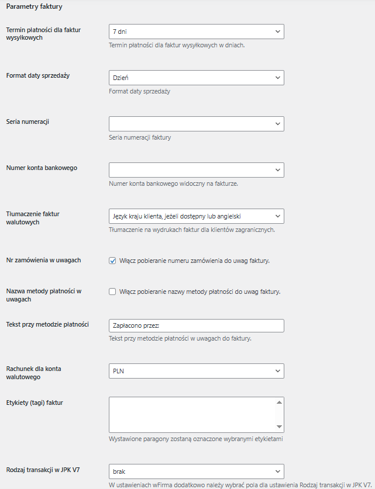Open the 'Język kraju klienta' translation dropdown
Screen dimensions: 375x489
[x=196, y=216]
